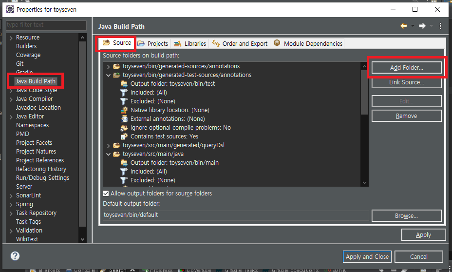The width and height of the screenshot is (452, 272).
Task: Click the Cancel button
Action: (418, 256)
